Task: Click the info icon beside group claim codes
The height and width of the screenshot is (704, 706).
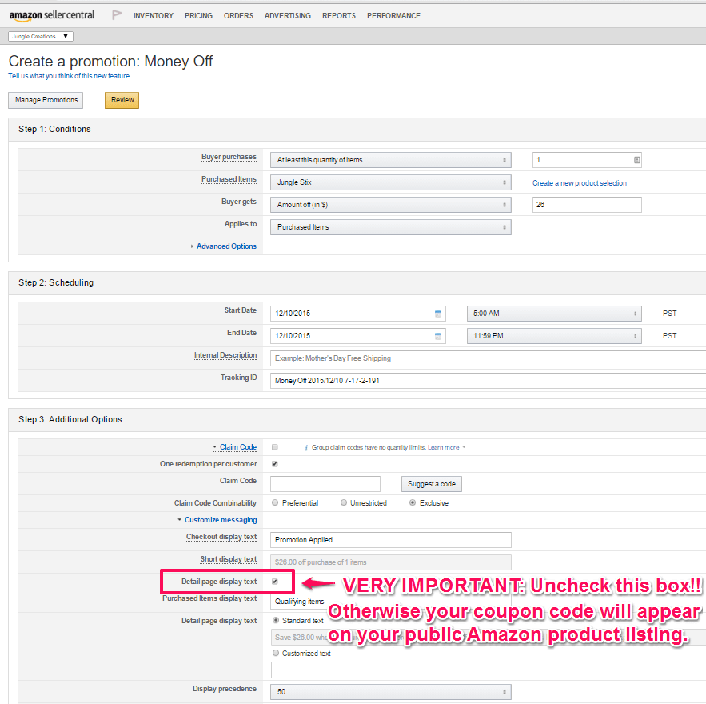Action: coord(305,447)
